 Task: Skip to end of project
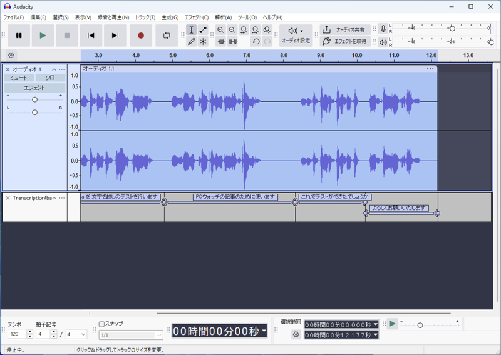click(115, 36)
